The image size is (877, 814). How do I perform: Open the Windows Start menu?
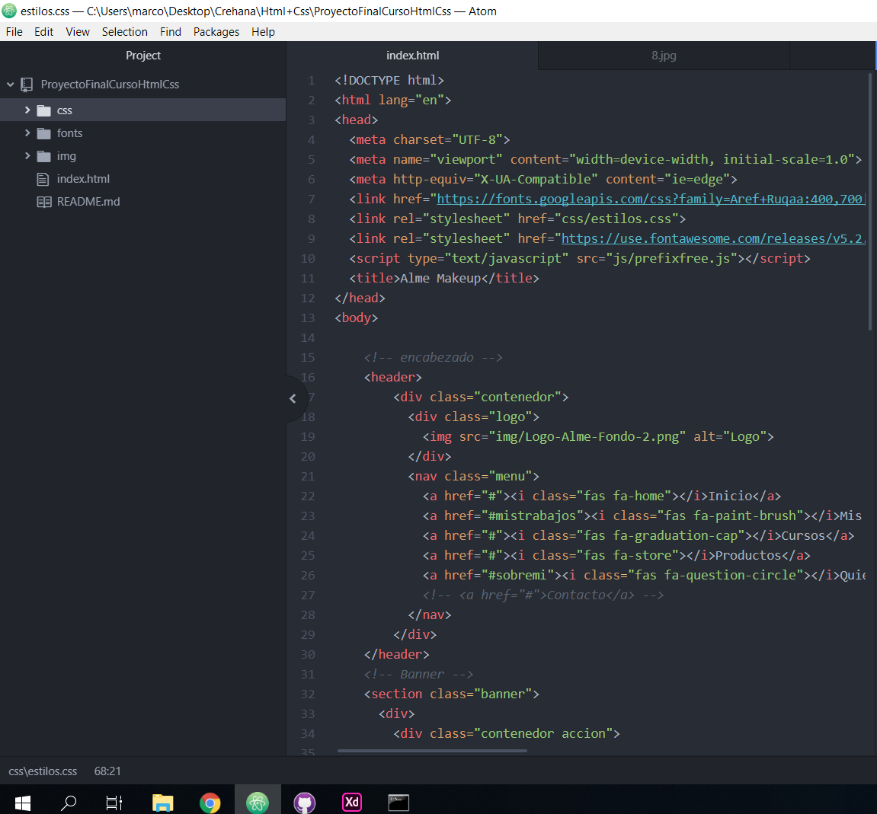pyautogui.click(x=22, y=803)
